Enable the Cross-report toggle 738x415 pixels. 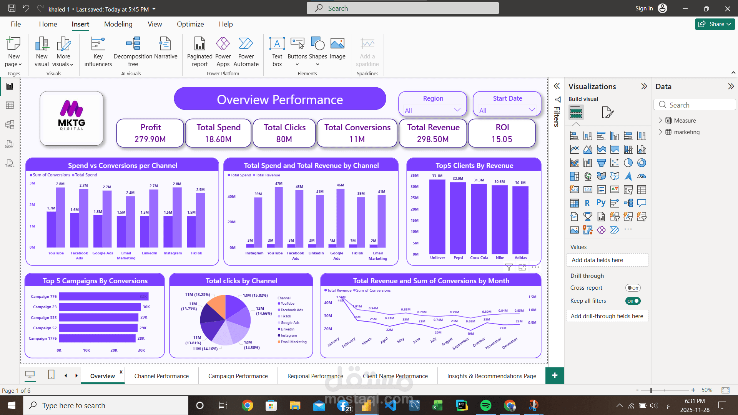tap(633, 287)
